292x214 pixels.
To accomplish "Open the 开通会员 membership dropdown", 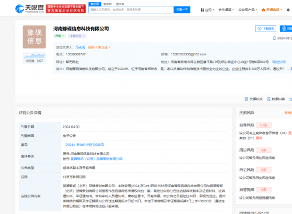I will [x=272, y=9].
